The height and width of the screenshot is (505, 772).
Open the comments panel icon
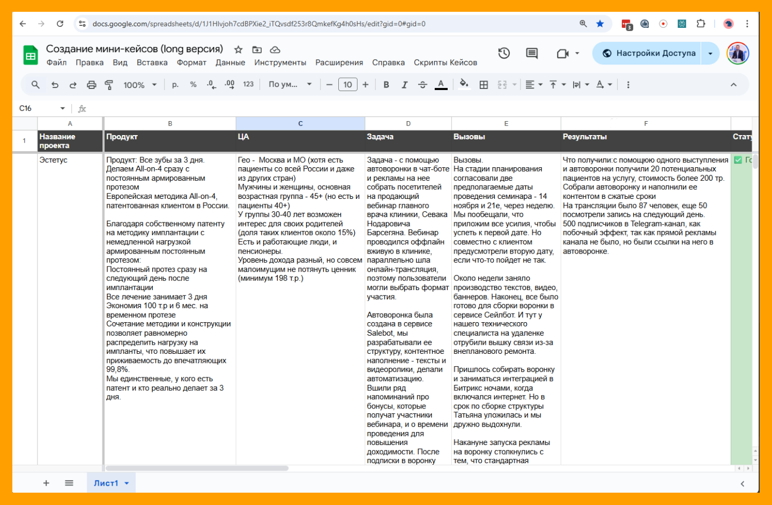532,53
